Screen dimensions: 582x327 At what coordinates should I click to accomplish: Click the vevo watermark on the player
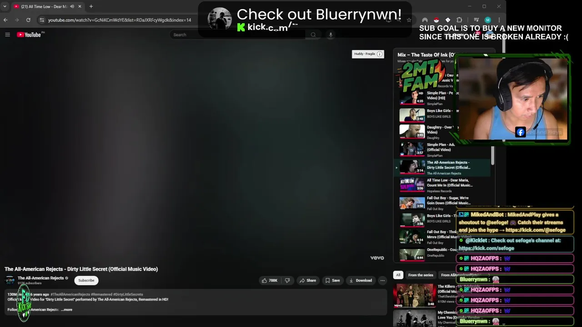click(377, 258)
